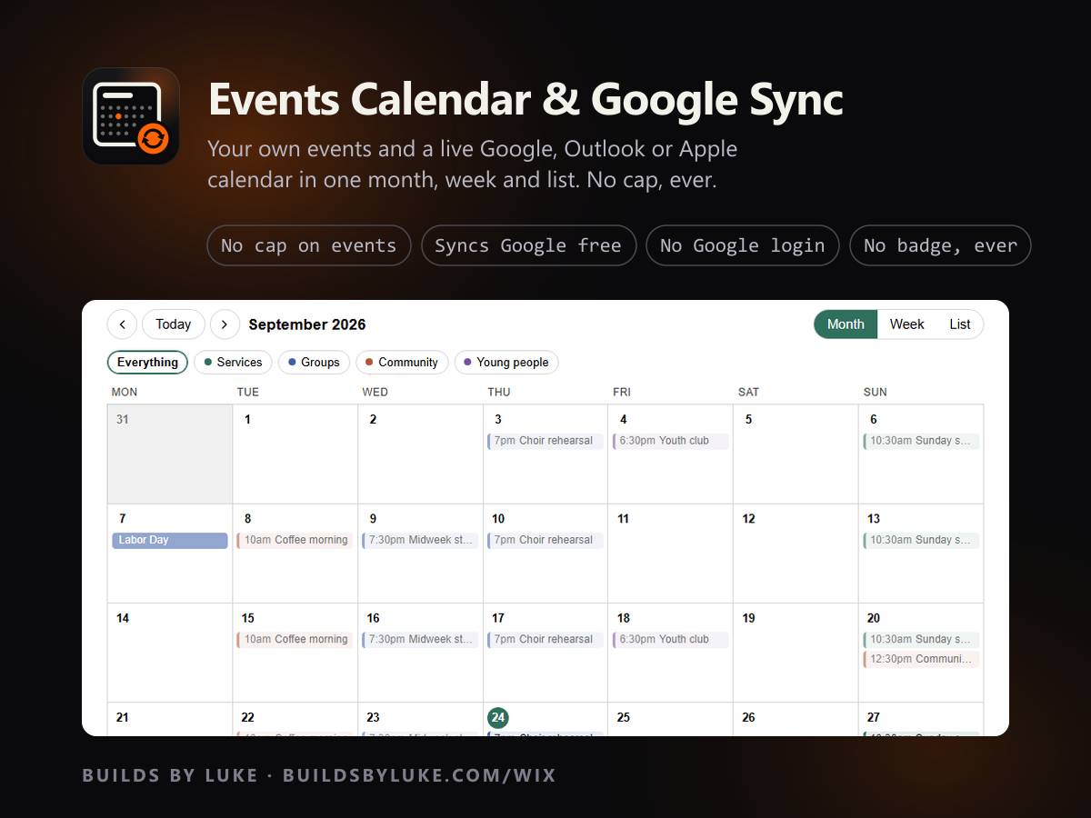
Task: Open Sunday service on September 13
Action: point(921,540)
